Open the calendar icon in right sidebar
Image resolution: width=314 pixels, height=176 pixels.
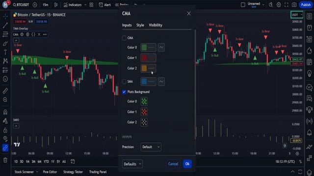pyautogui.click(x=310, y=62)
